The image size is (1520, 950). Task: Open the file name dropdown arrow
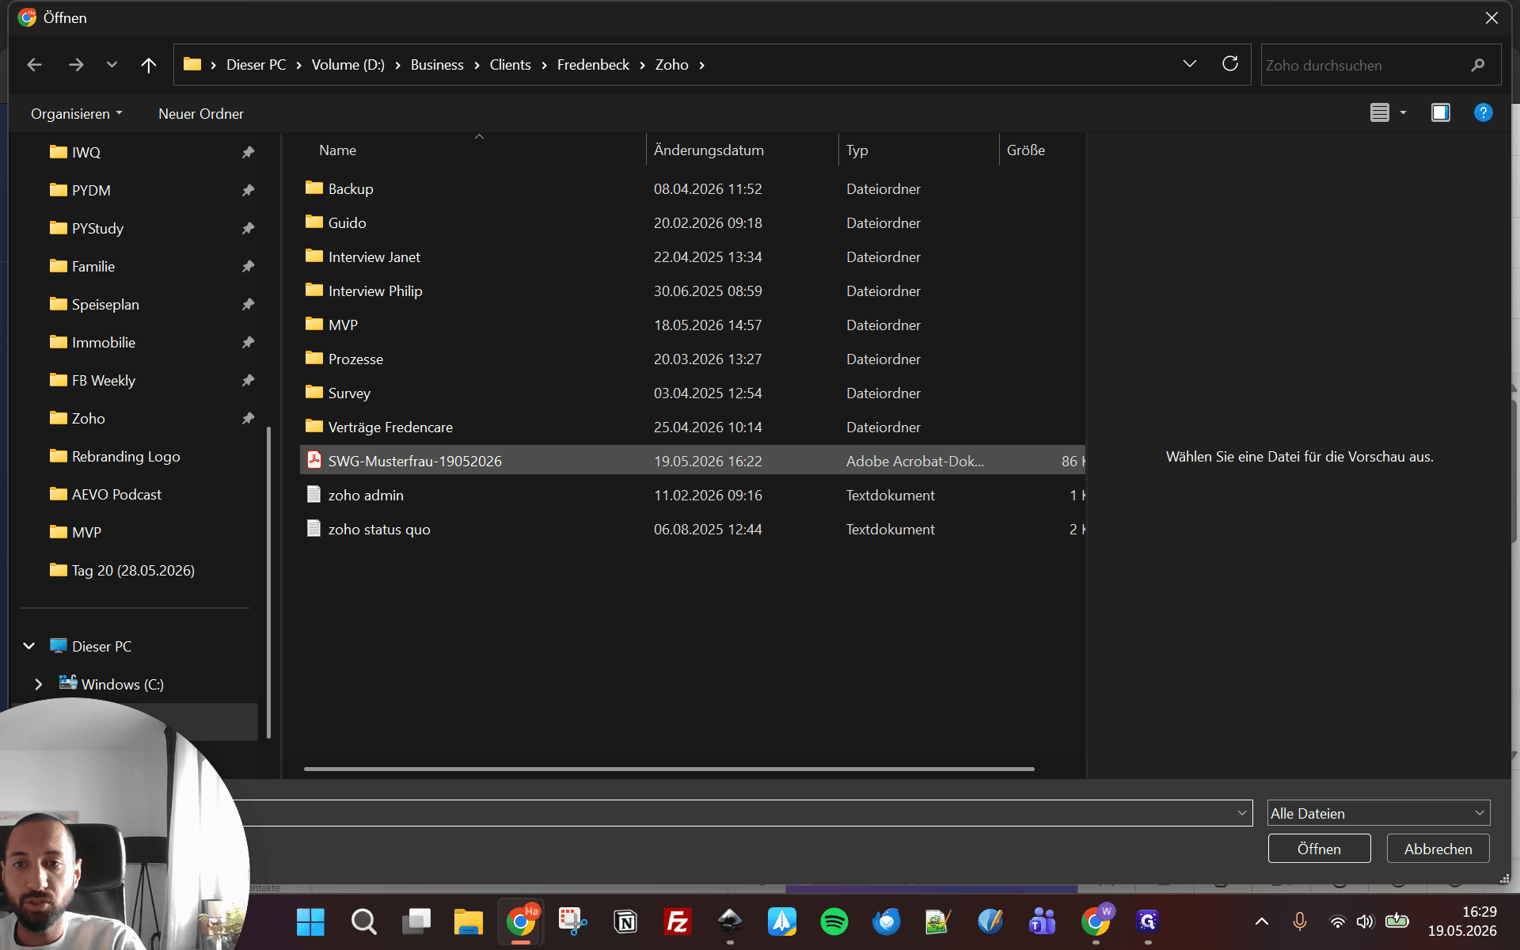tap(1241, 813)
